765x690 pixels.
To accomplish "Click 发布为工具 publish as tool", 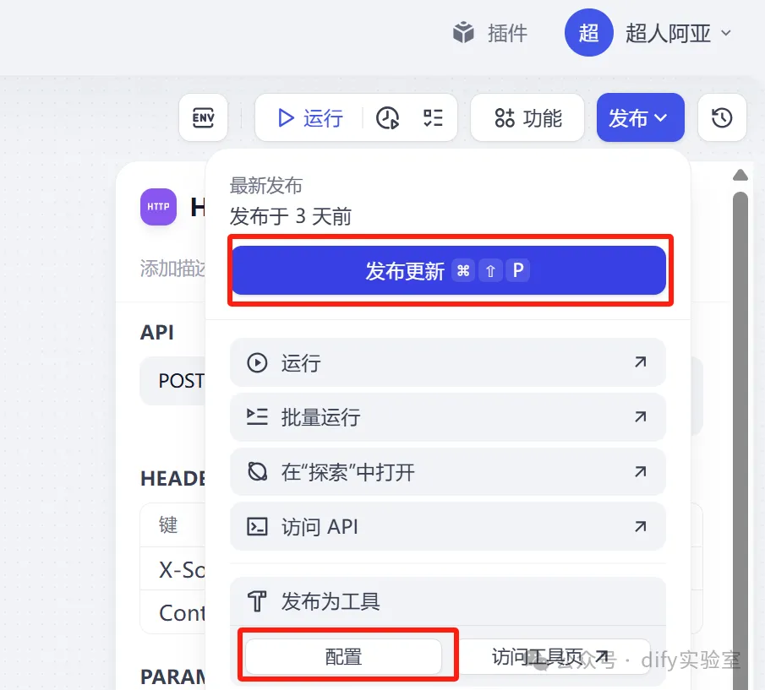I will click(x=447, y=600).
